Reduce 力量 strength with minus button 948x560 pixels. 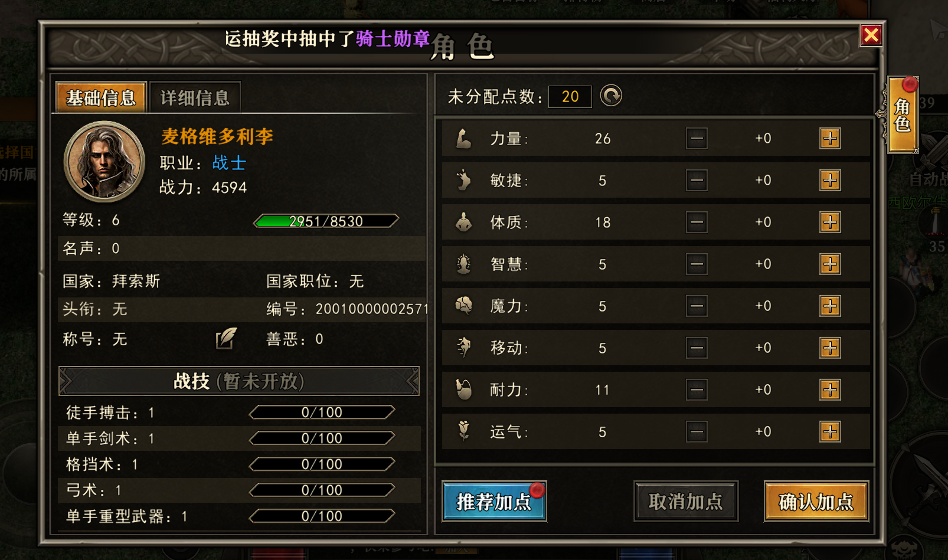coord(697,139)
